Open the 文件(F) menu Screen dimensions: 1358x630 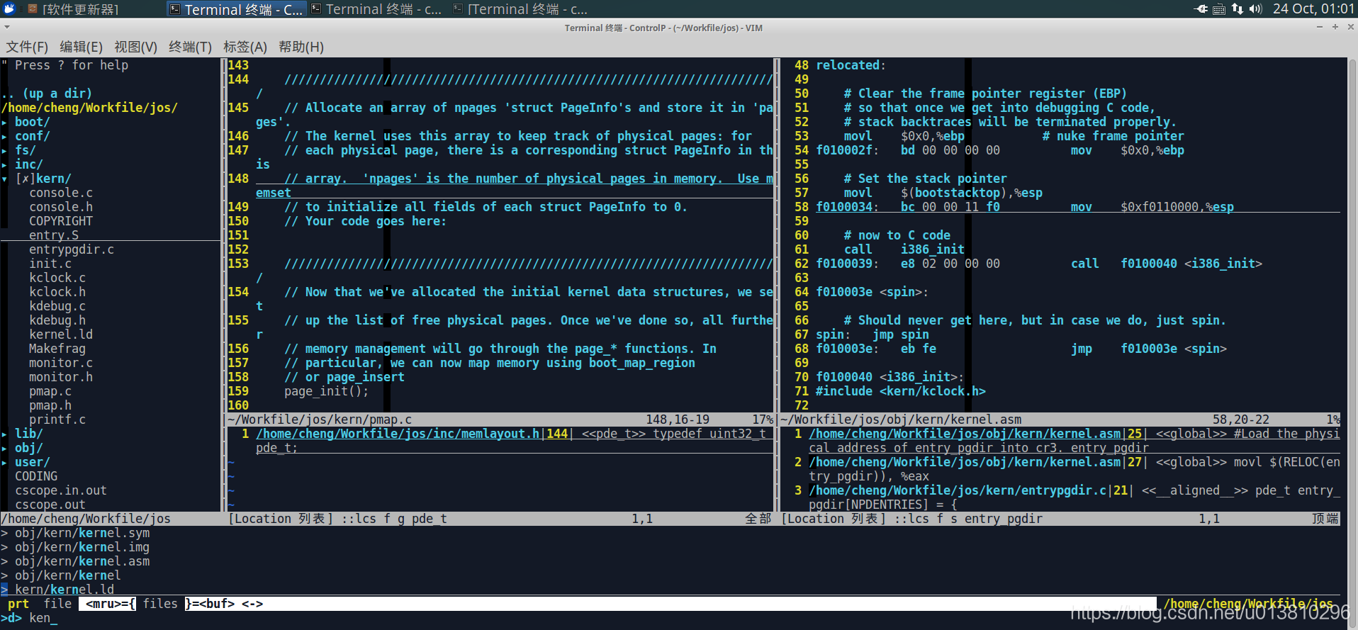[x=27, y=47]
